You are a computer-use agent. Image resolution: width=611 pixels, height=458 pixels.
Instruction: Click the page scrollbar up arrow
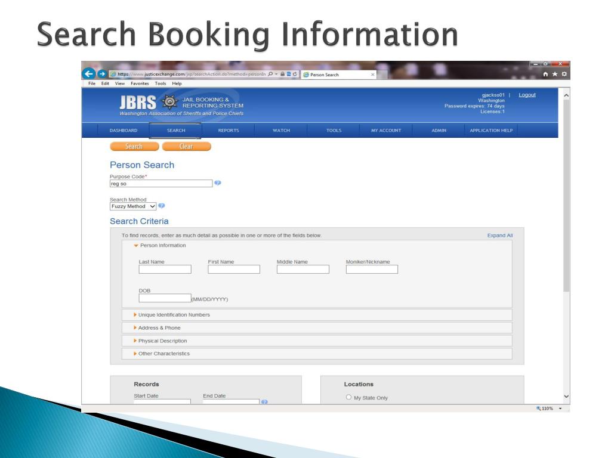pyautogui.click(x=566, y=95)
